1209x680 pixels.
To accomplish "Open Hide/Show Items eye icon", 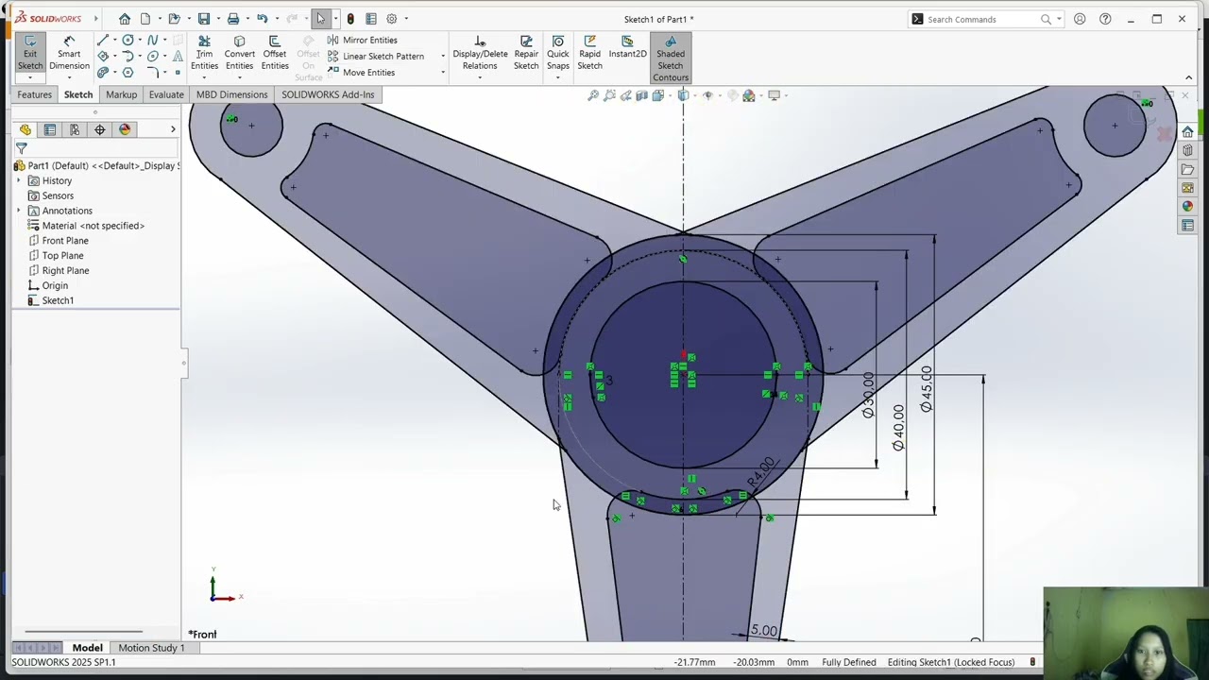I will [707, 95].
